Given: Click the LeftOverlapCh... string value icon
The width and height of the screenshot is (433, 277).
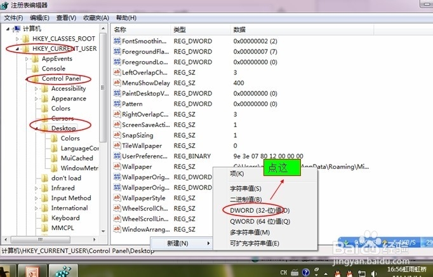Looking at the screenshot, I should click(x=117, y=72).
